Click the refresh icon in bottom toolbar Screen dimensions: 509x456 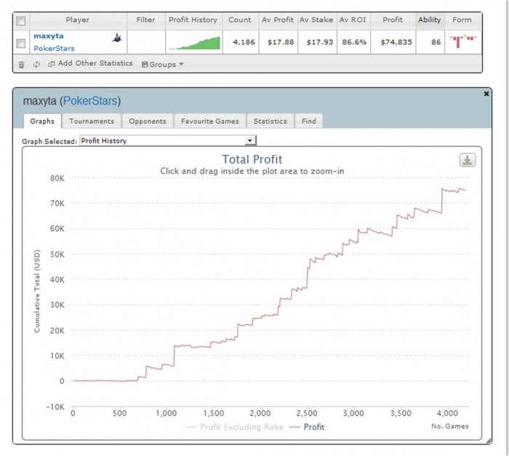click(x=36, y=65)
